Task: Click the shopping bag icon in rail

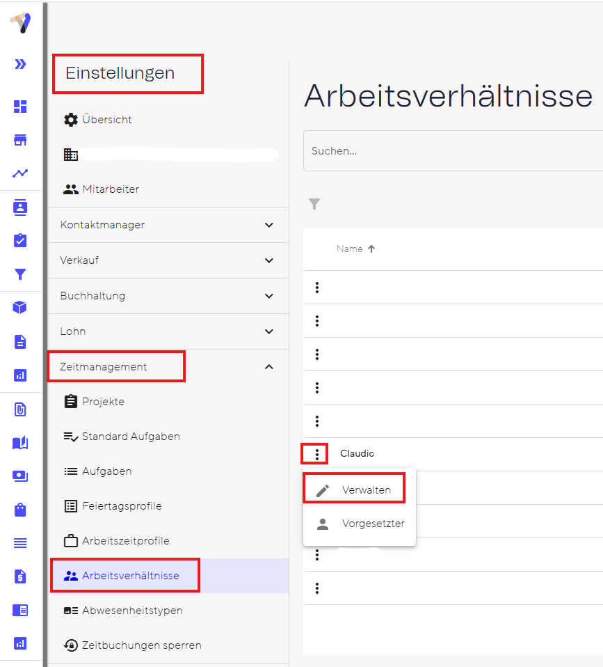Action: [x=20, y=510]
